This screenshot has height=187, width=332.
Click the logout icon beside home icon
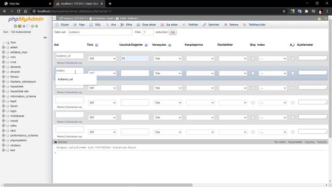pos(20,26)
